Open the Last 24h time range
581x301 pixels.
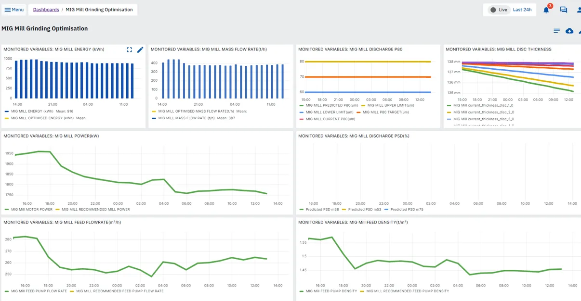coord(522,10)
